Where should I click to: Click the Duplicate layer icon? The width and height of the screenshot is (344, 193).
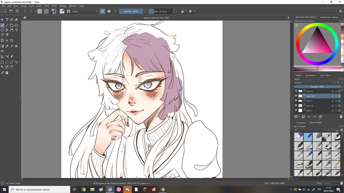tap(303, 117)
